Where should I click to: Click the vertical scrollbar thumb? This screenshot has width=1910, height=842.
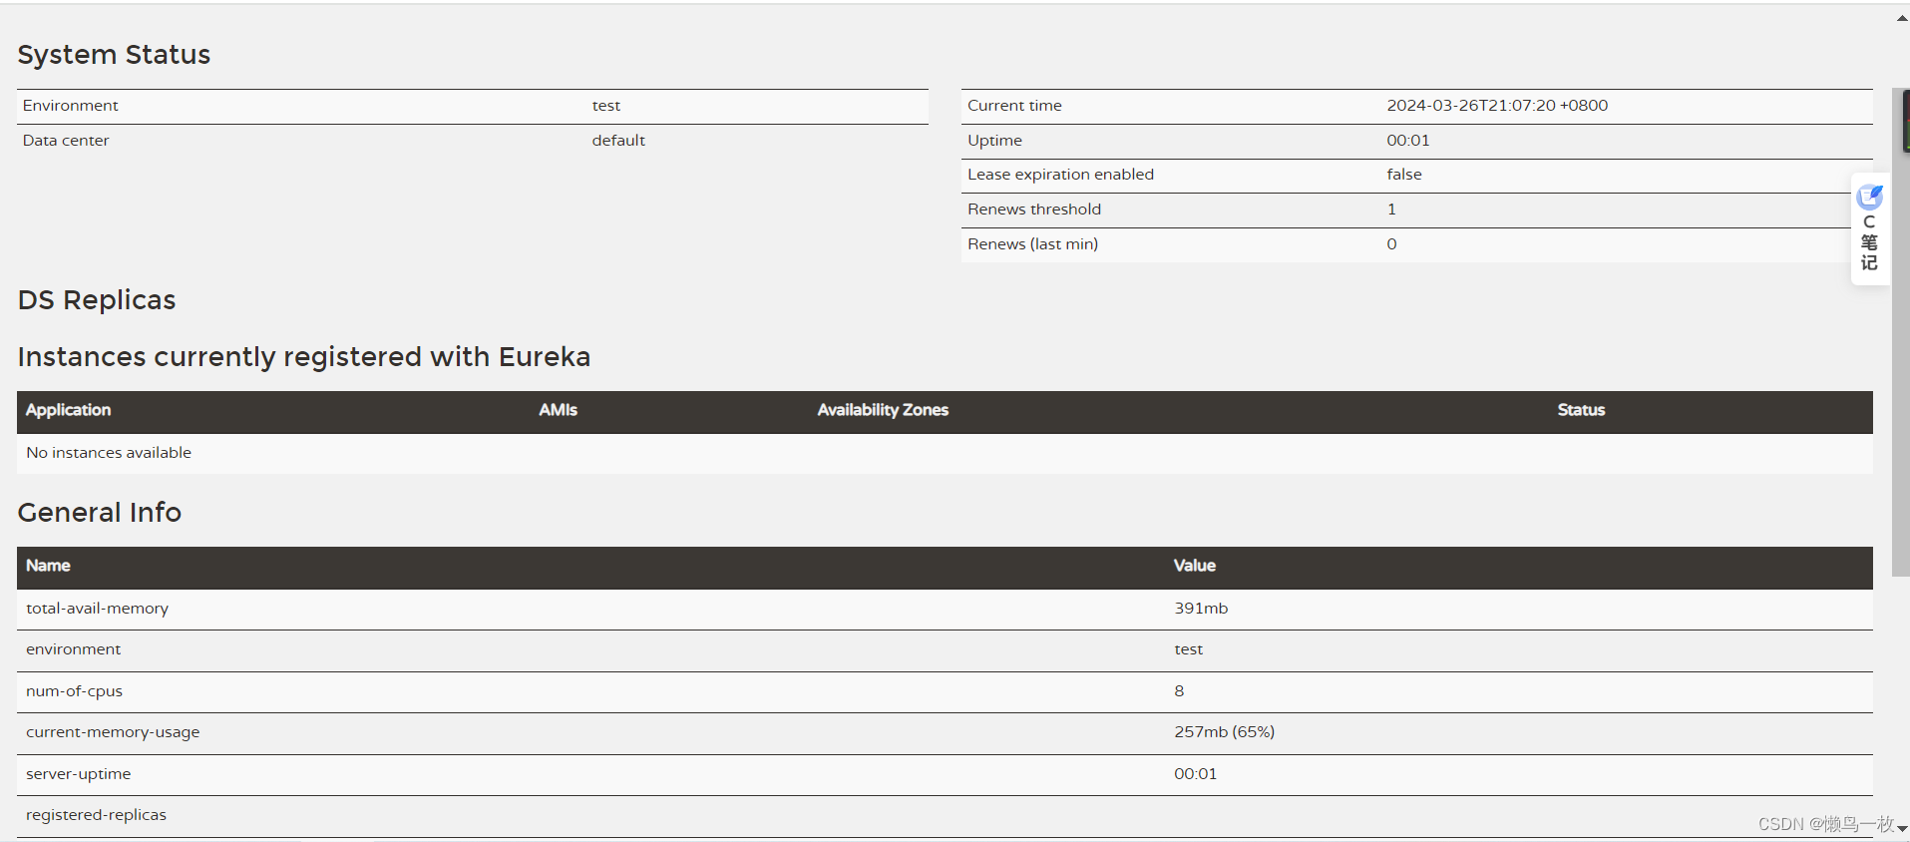(1900, 331)
